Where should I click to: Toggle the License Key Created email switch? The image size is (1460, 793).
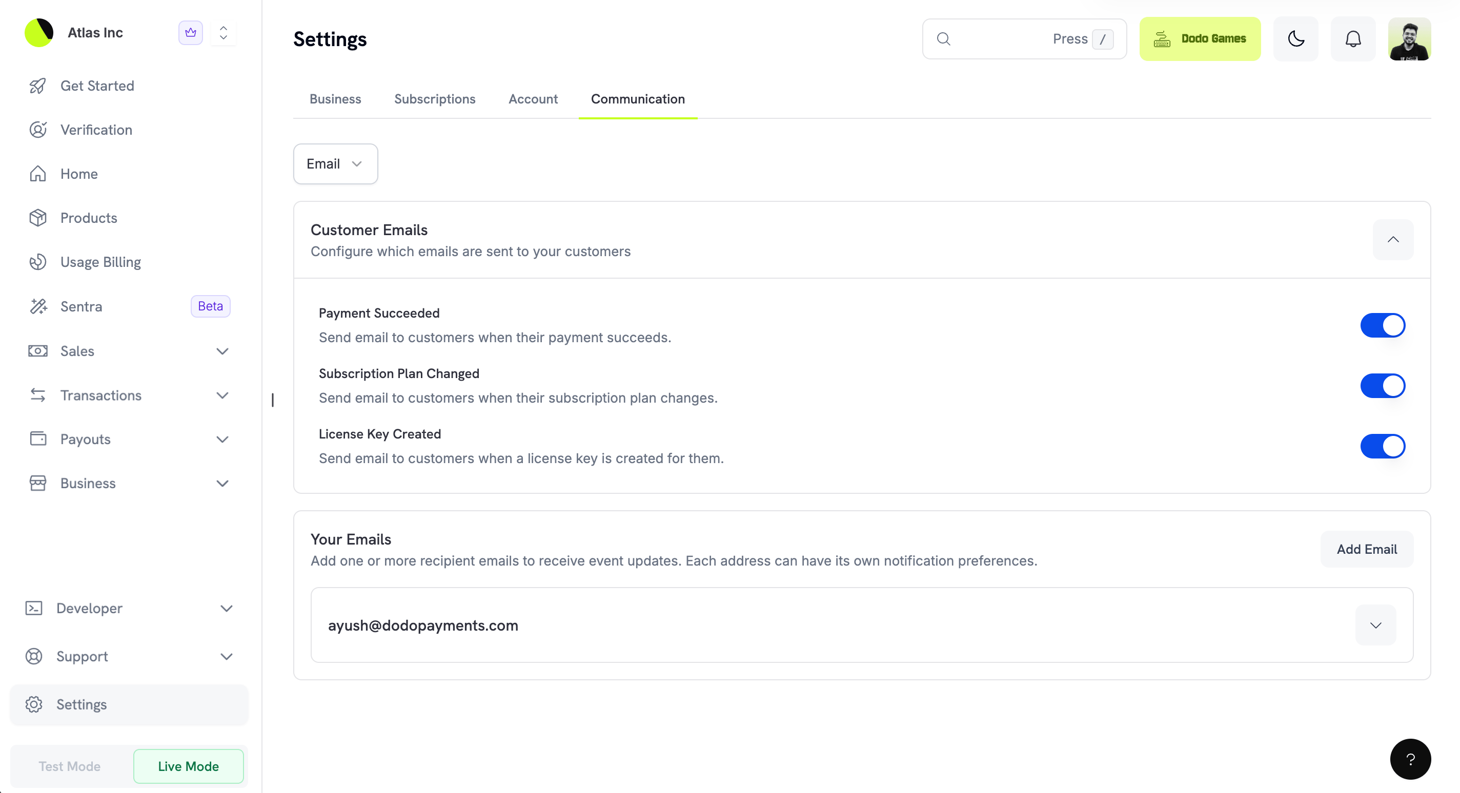(1383, 446)
